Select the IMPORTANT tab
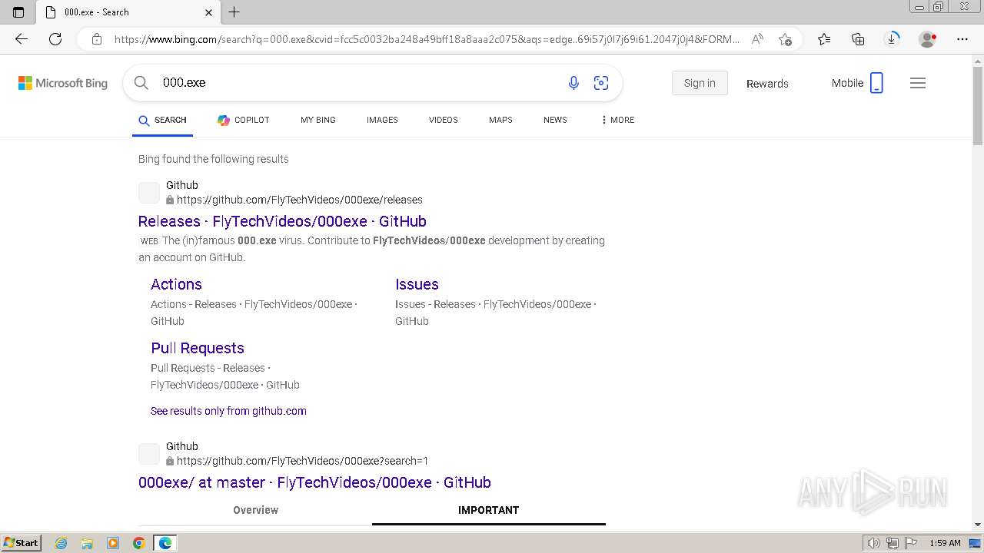The image size is (984, 553). (x=488, y=510)
